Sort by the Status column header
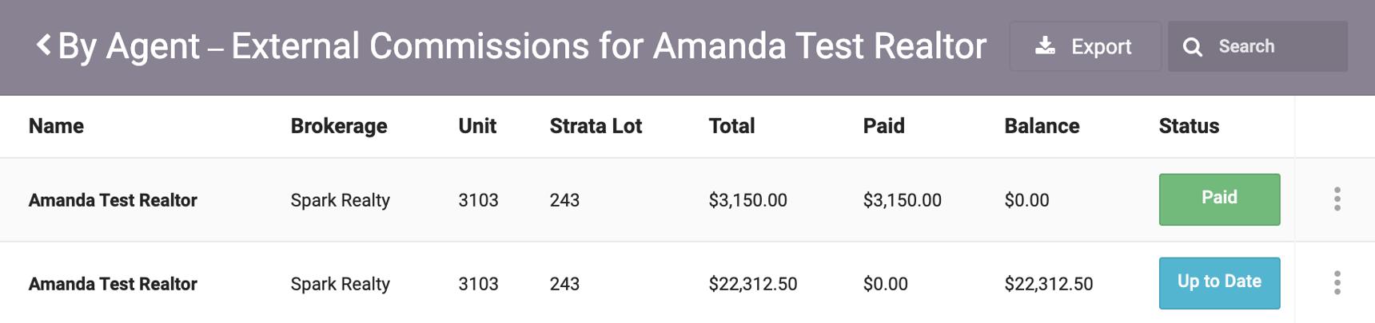The height and width of the screenshot is (323, 1375). 1189,126
